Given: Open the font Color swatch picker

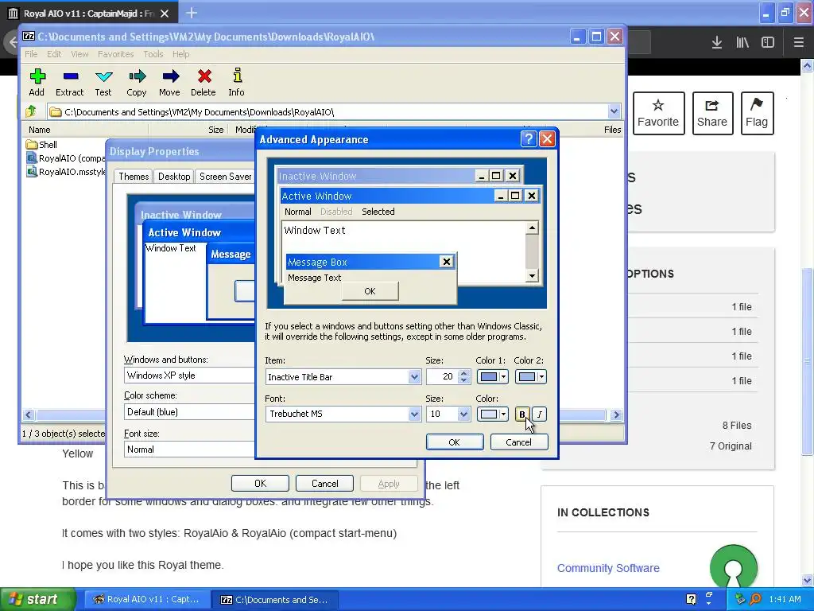Looking at the screenshot, I should 492,414.
